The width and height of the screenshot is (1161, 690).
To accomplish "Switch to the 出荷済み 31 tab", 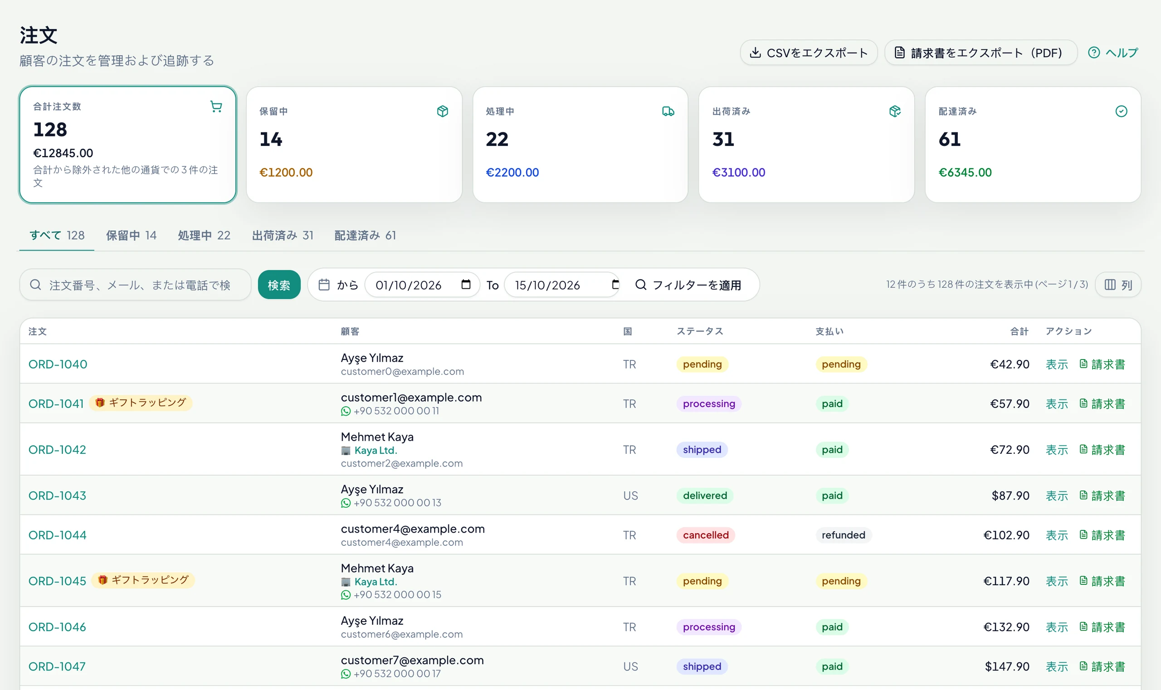I will click(283, 235).
